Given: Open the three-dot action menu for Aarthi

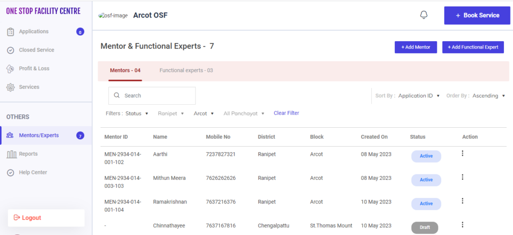Looking at the screenshot, I should (x=462, y=153).
